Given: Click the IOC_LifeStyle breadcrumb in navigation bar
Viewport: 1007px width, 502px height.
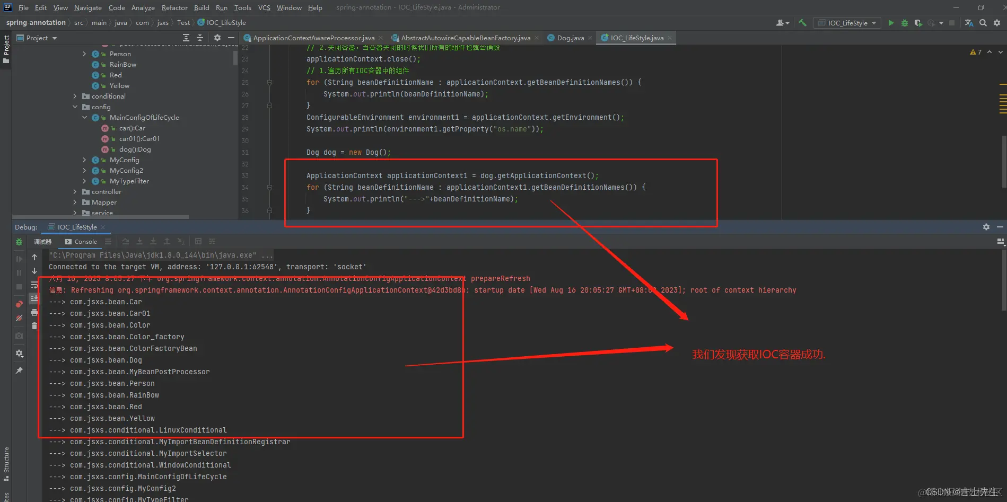Looking at the screenshot, I should (222, 23).
